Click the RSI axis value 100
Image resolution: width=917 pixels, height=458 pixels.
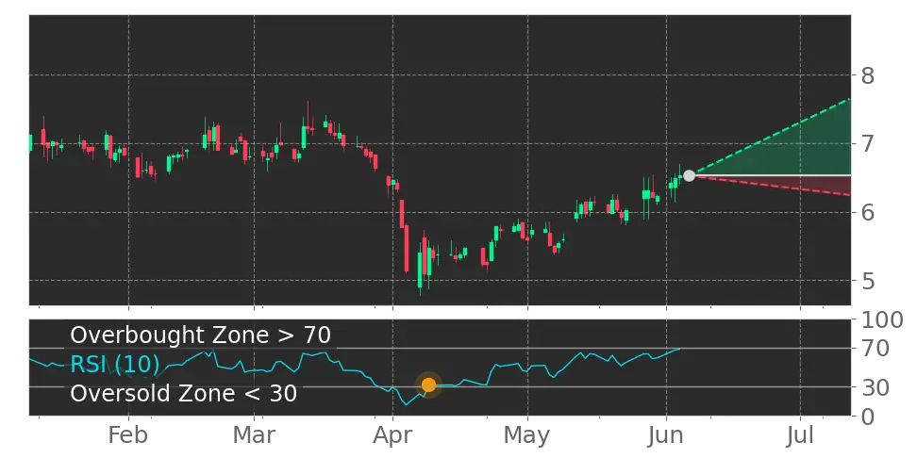click(881, 320)
